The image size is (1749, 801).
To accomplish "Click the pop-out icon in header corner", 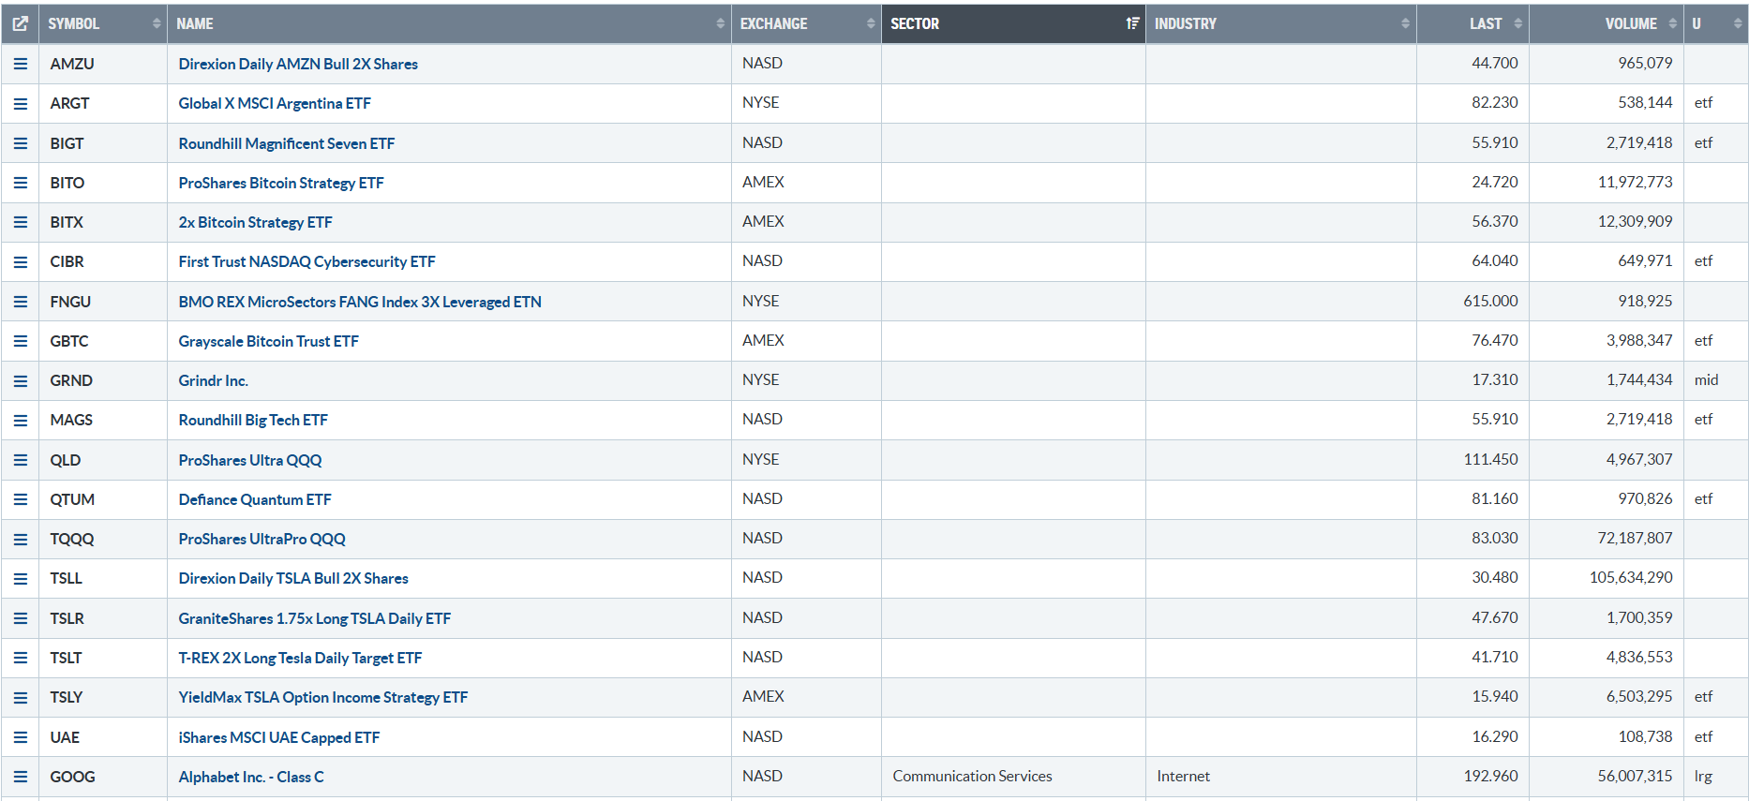I will tap(20, 23).
